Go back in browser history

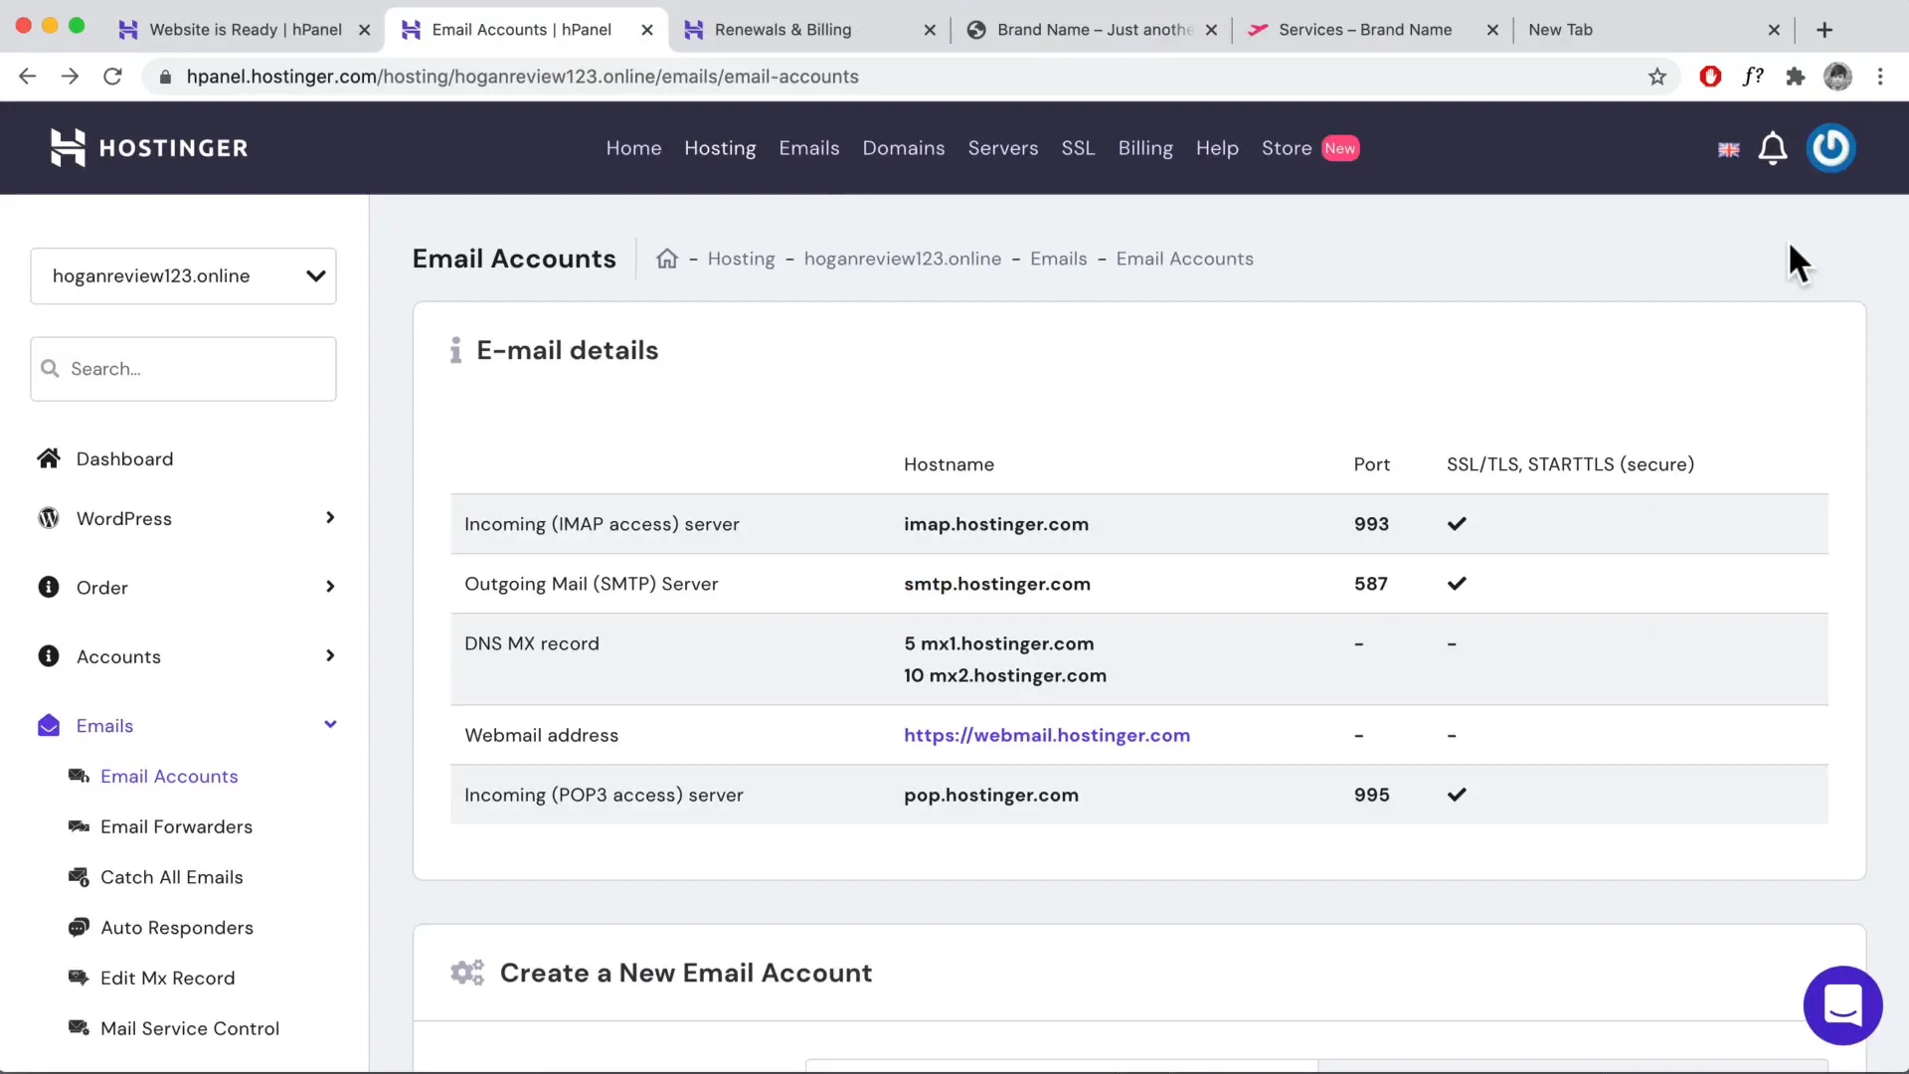(27, 77)
